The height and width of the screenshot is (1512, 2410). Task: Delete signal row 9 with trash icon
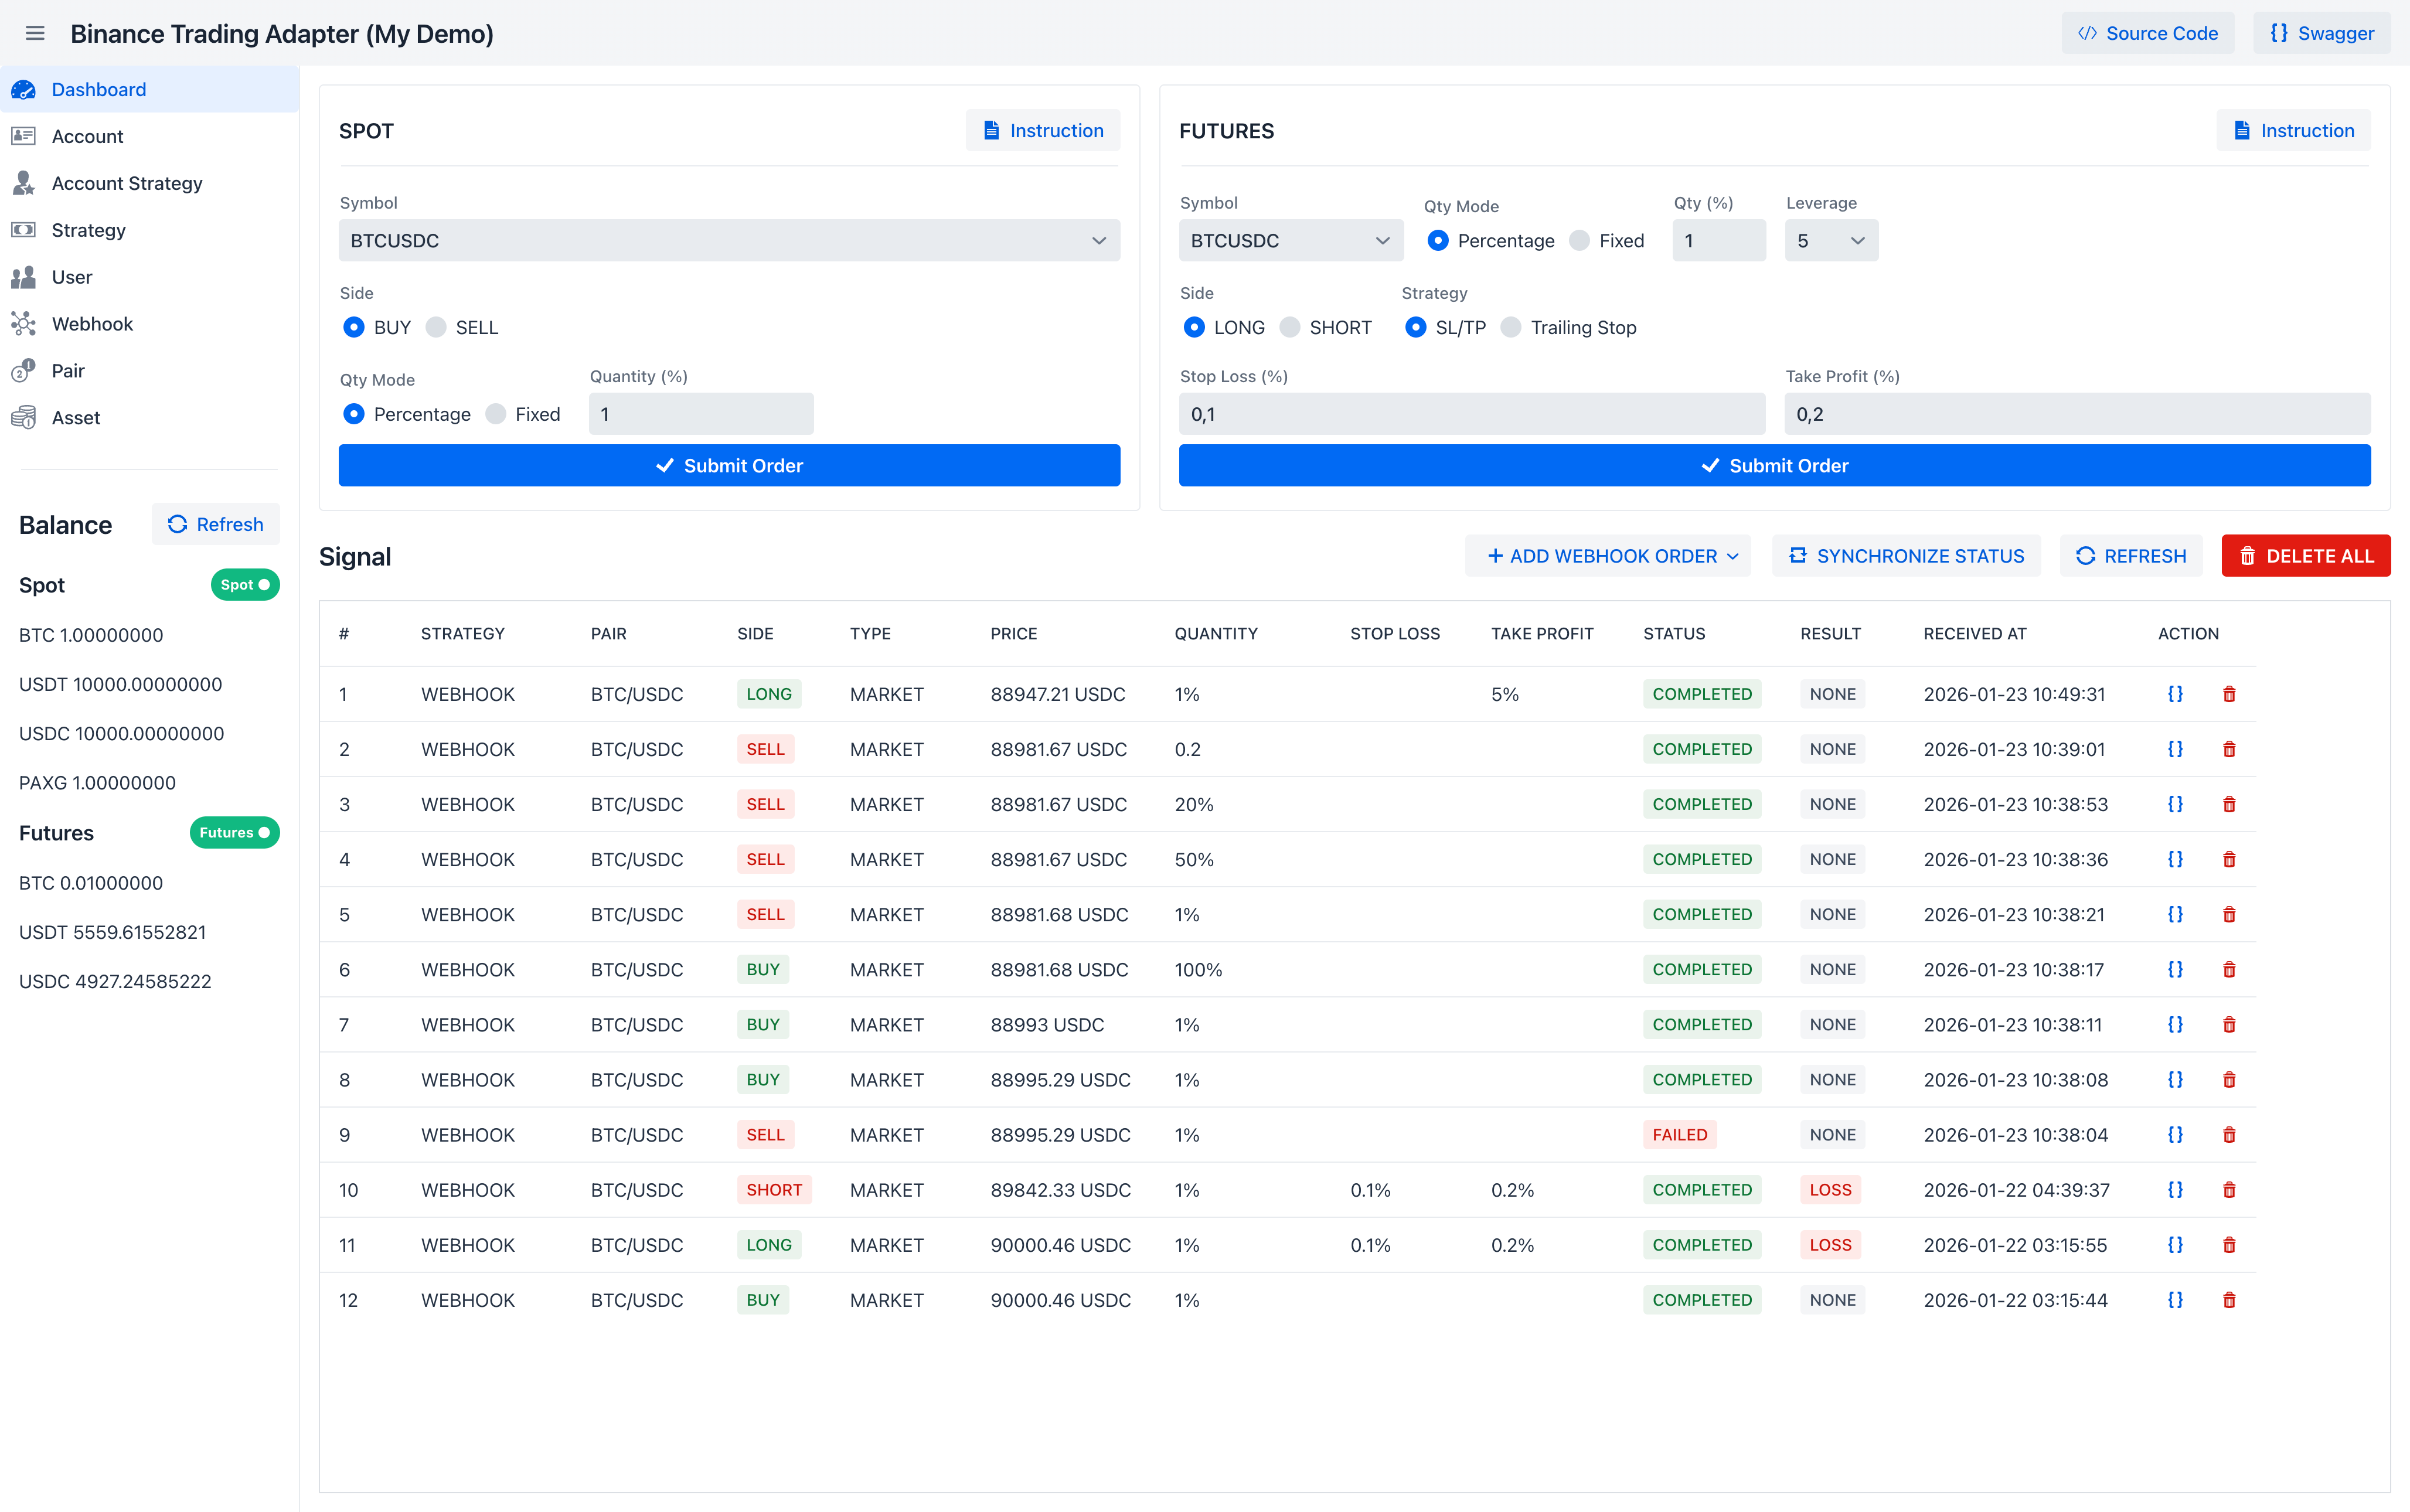coord(2229,1135)
